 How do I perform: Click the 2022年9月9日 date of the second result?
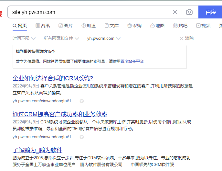click(26, 122)
